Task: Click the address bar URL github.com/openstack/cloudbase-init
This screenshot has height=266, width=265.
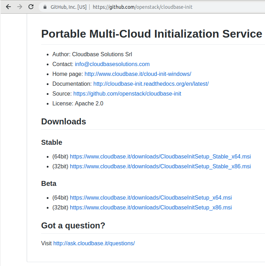Action: click(142, 7)
